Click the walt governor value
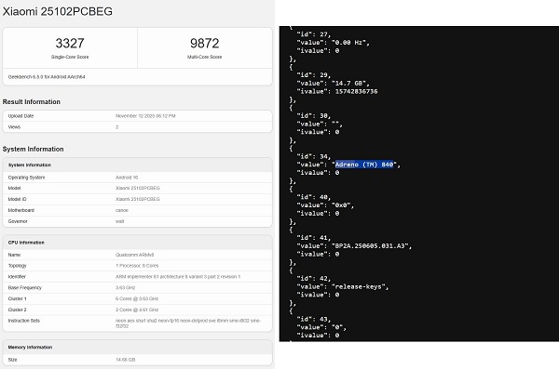This screenshot has width=559, height=369. (120, 221)
